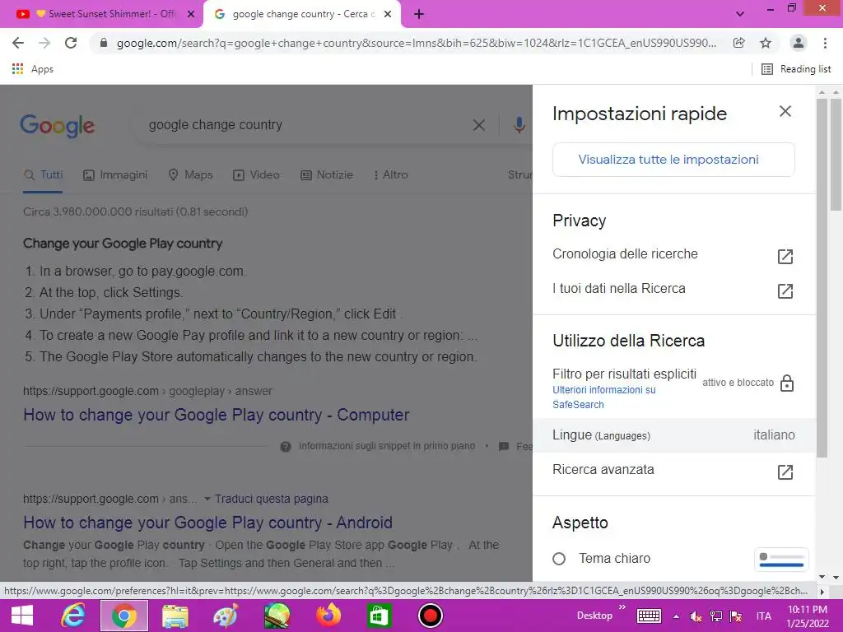Viewport: 843px width, 632px height.
Task: Clear the search box with X icon
Action: [x=478, y=125]
